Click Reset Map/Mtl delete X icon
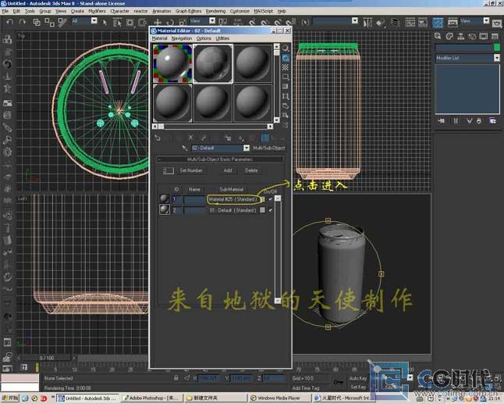Image resolution: width=504 pixels, height=404 pixels. point(190,138)
